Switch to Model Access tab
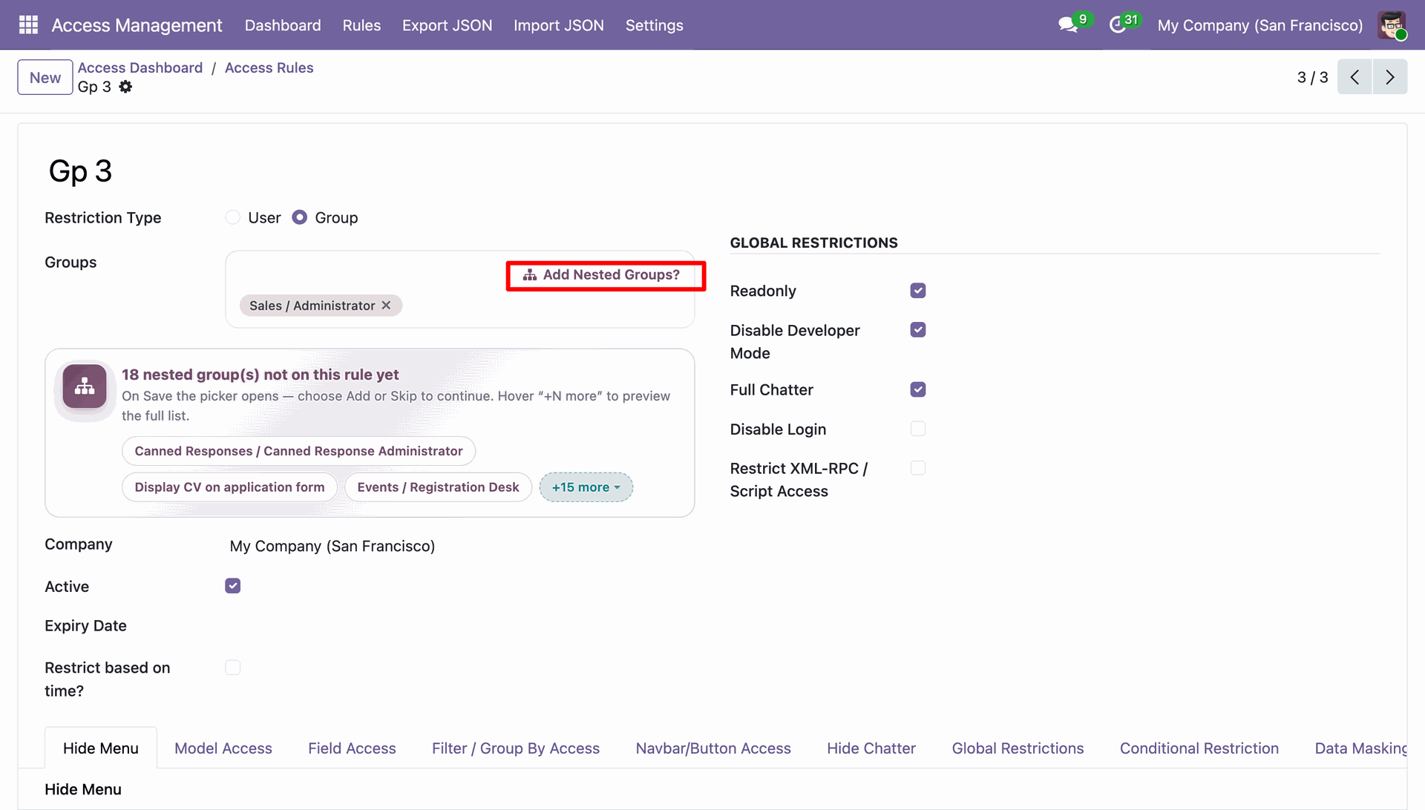1425x810 pixels. pos(223,748)
